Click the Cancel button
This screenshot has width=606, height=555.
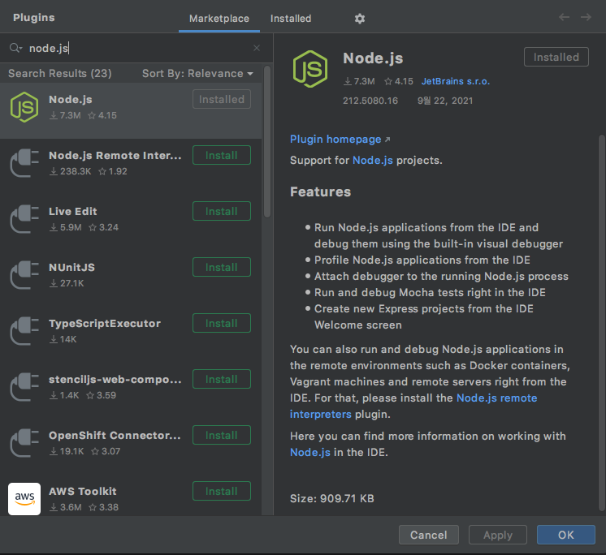[429, 535]
